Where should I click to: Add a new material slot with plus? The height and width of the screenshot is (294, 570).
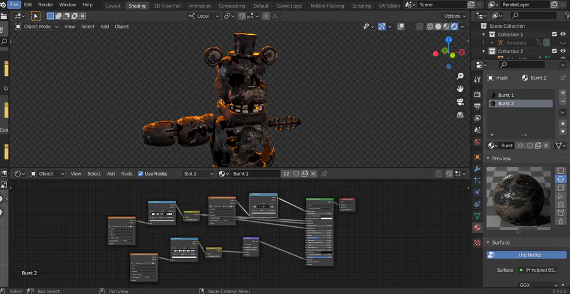[x=562, y=93]
